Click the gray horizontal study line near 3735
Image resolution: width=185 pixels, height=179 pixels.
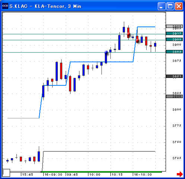point(99,151)
